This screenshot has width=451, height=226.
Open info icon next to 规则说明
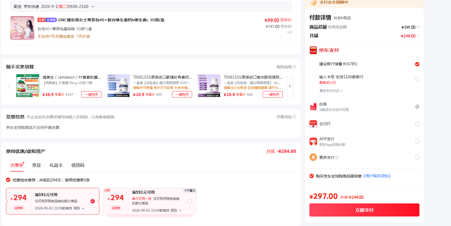(294, 67)
